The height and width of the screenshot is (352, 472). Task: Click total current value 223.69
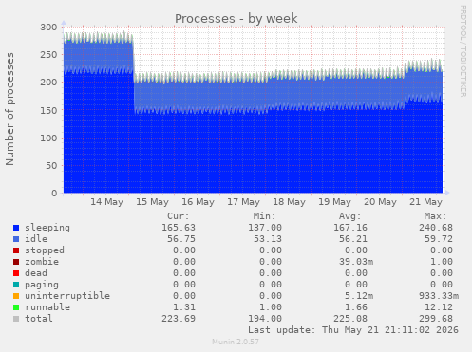(x=179, y=319)
